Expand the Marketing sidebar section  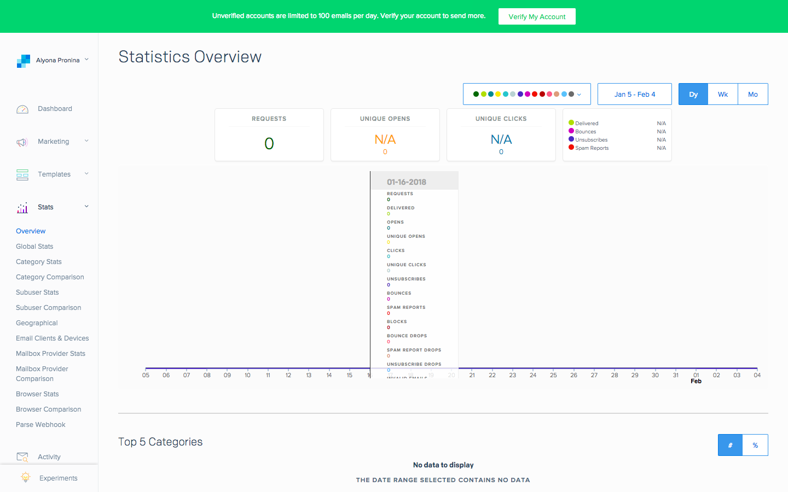pos(86,141)
